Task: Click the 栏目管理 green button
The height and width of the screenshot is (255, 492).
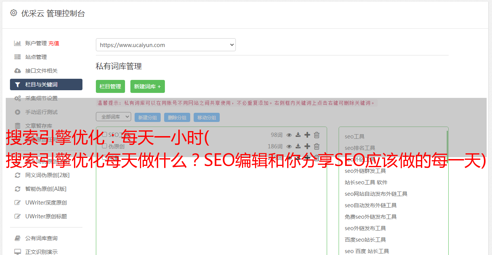Action: tap(110, 86)
